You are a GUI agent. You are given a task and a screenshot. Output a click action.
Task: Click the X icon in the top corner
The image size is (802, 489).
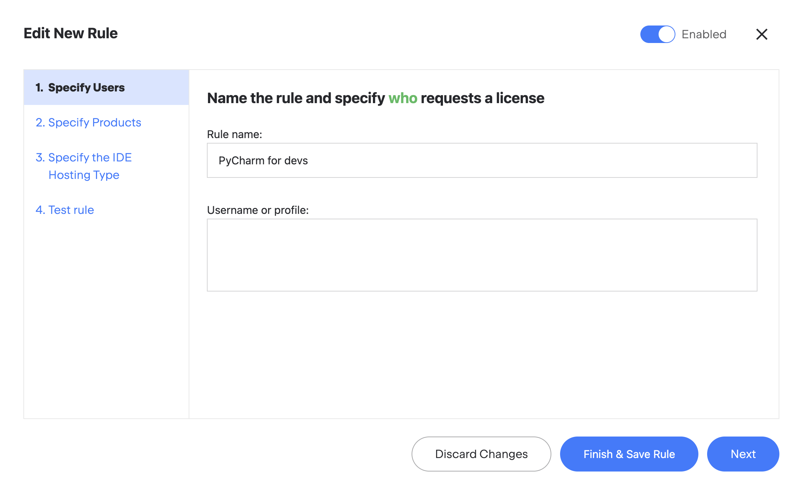[x=762, y=34]
